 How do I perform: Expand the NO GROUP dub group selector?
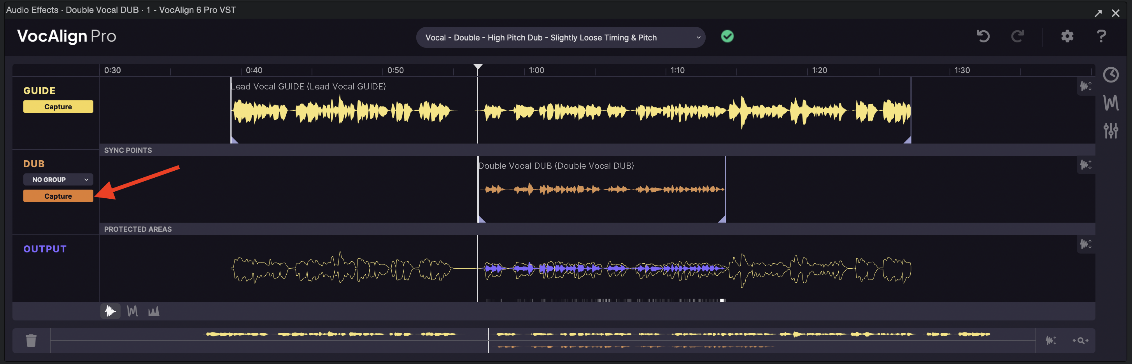[58, 179]
